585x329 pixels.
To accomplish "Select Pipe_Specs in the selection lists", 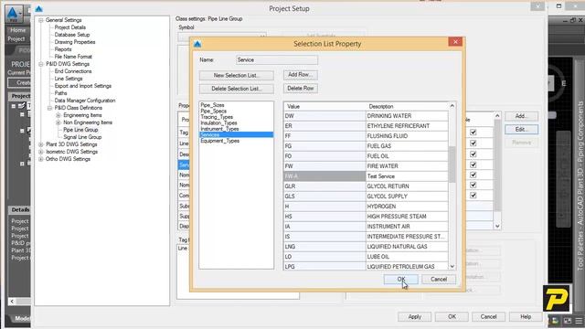I will tap(213, 111).
